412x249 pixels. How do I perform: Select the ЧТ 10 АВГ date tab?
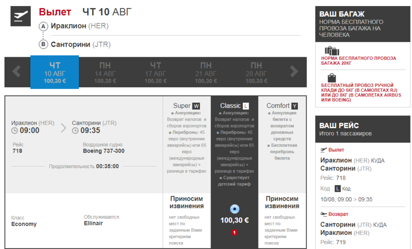(x=55, y=72)
